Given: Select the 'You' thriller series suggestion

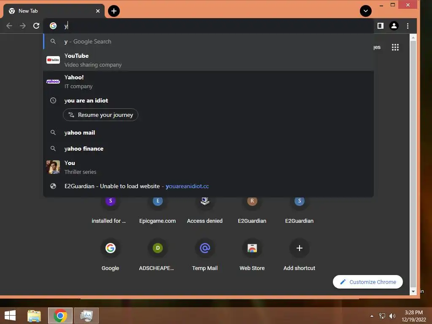Looking at the screenshot, I should (208, 167).
